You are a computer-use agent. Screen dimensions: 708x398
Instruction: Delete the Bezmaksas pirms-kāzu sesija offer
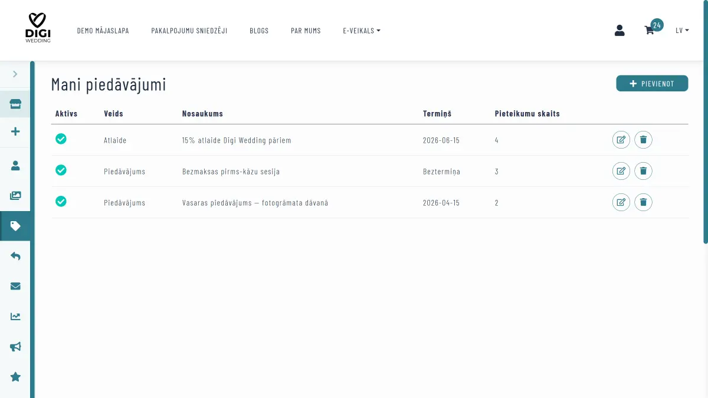pyautogui.click(x=643, y=171)
